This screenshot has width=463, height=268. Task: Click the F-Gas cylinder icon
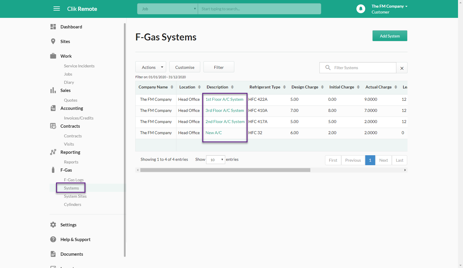[x=53, y=170]
